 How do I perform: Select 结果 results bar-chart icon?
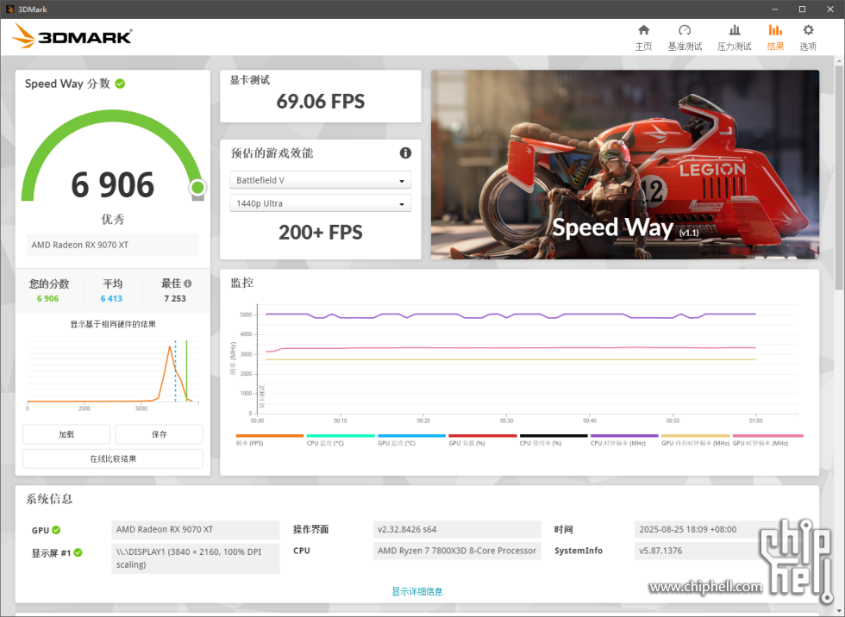click(775, 31)
